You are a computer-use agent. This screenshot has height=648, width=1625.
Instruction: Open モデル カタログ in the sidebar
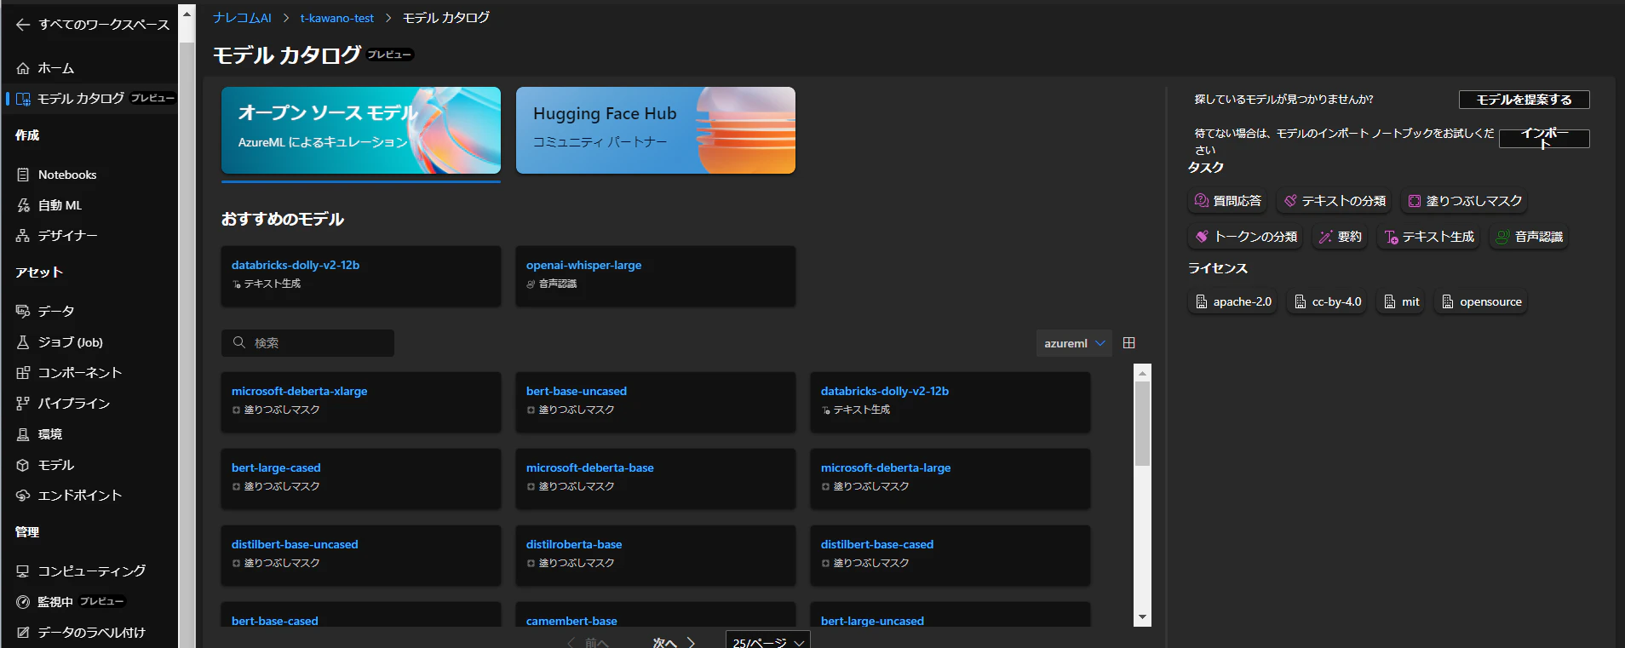pos(92,99)
